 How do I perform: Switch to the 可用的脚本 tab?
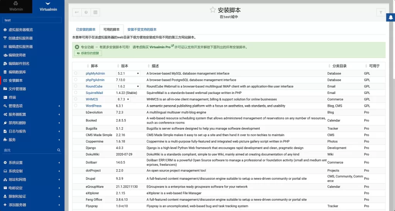(x=111, y=29)
